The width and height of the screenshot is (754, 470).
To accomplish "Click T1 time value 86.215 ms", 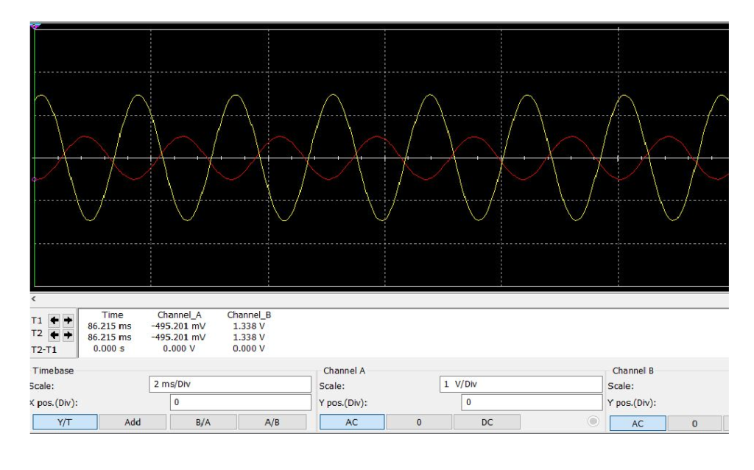I will (109, 326).
